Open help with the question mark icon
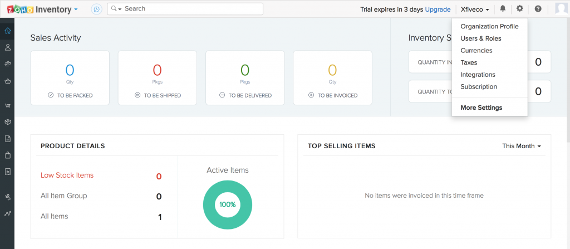570x249 pixels. point(538,9)
